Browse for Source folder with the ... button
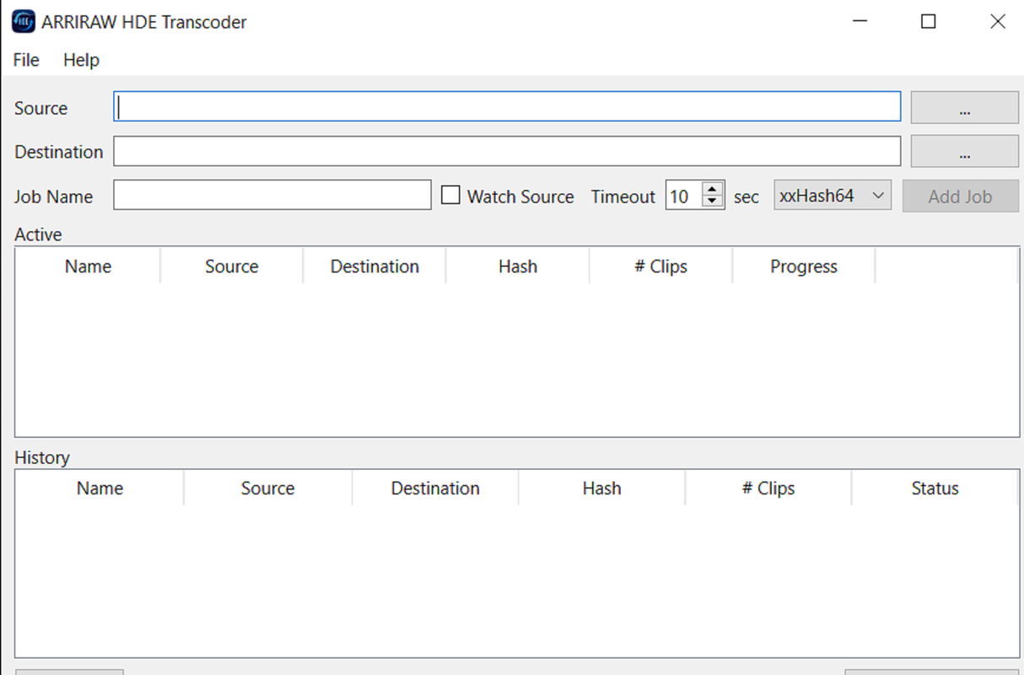This screenshot has width=1024, height=675. click(x=964, y=108)
